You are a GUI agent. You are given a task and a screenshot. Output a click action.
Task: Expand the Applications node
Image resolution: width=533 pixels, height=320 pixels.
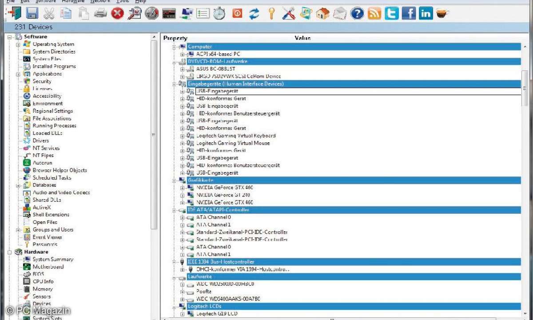pos(18,74)
